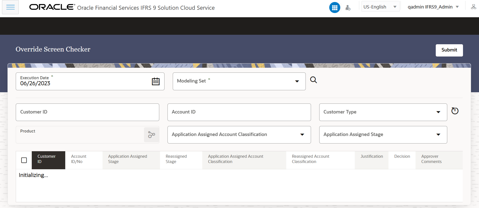Click the Reassigned Stage column header
This screenshot has height=208, width=479.
181,160
